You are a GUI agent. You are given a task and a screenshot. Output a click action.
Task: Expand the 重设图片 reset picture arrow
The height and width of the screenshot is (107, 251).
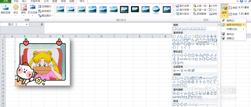[52, 16]
